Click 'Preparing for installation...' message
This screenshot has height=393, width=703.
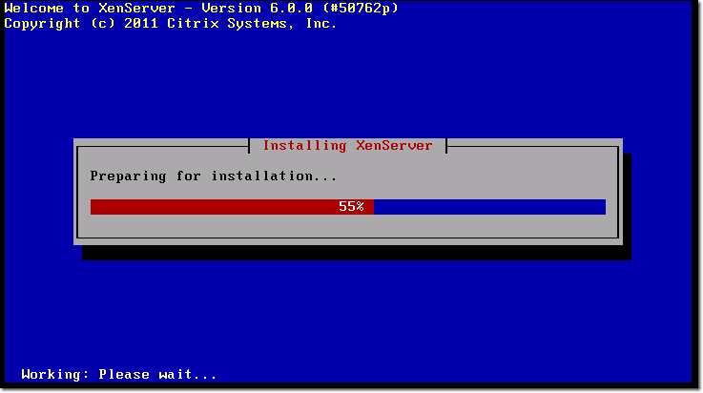214,176
